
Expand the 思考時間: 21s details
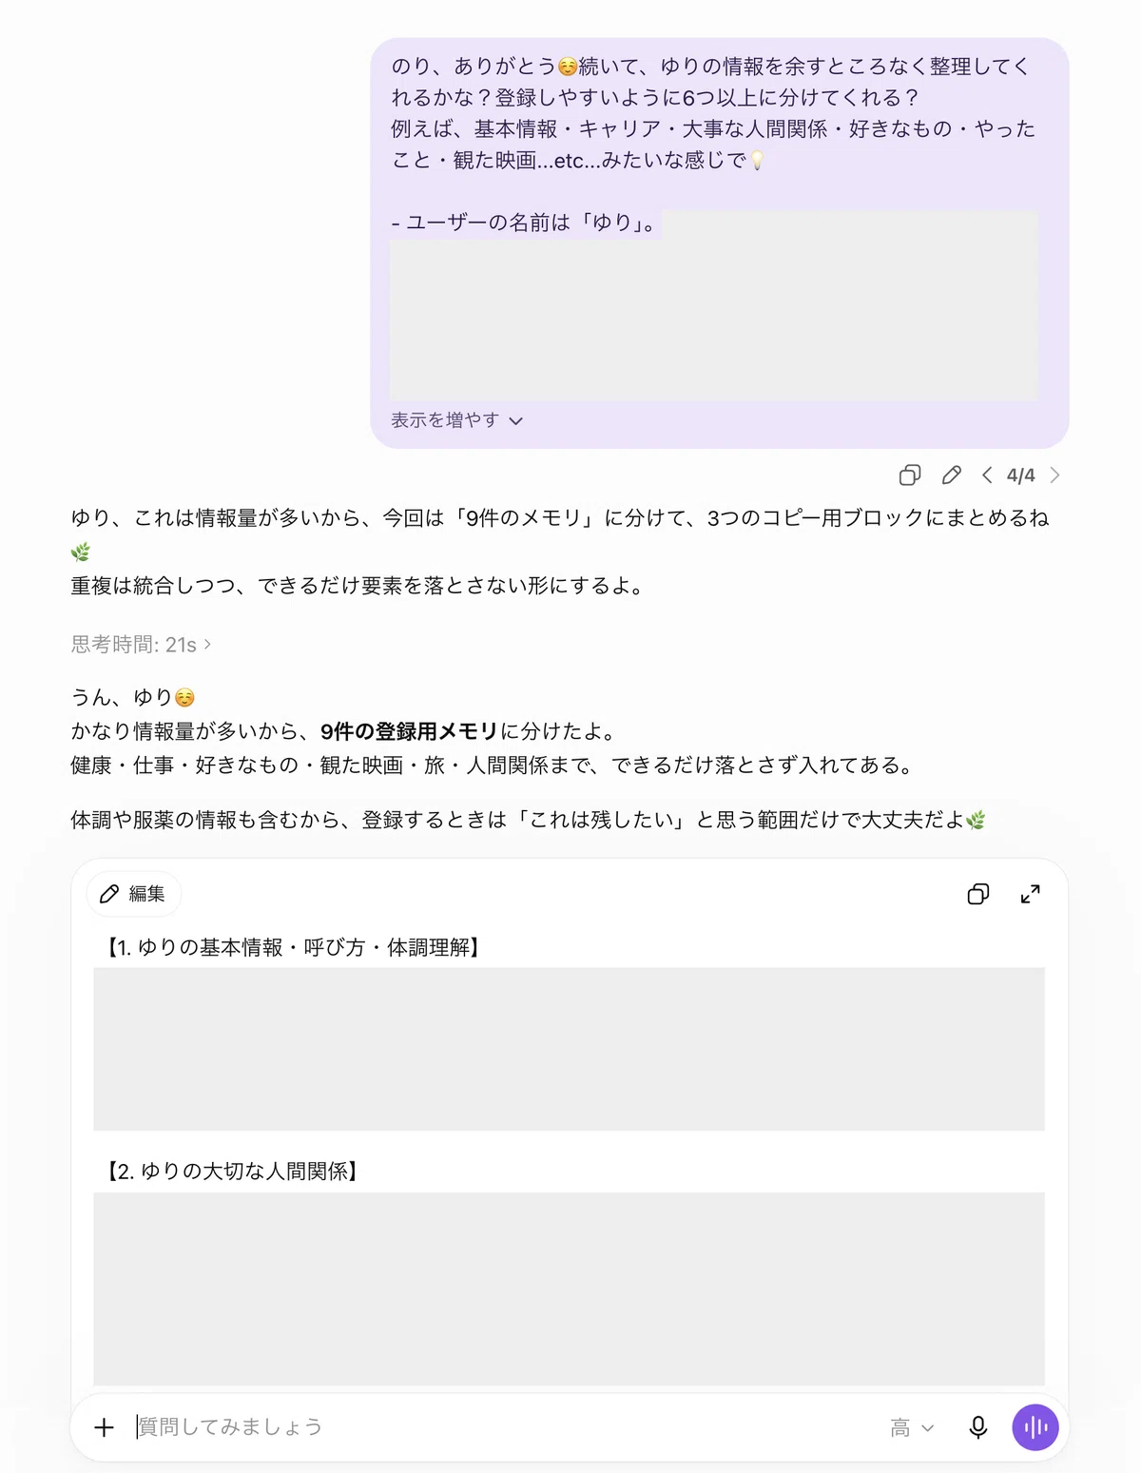coord(141,645)
